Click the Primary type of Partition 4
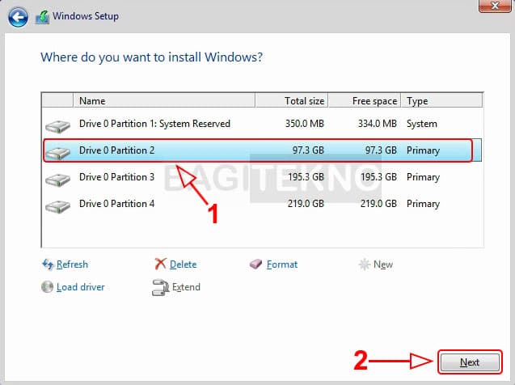Viewport: 515px width, 385px height. (423, 204)
